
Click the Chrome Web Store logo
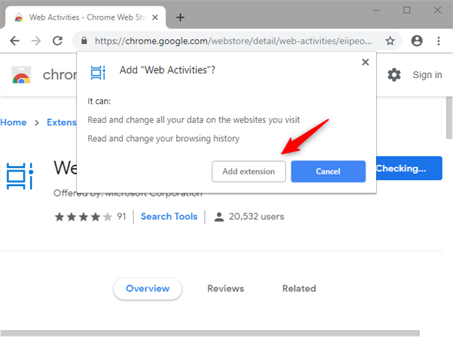[21, 75]
